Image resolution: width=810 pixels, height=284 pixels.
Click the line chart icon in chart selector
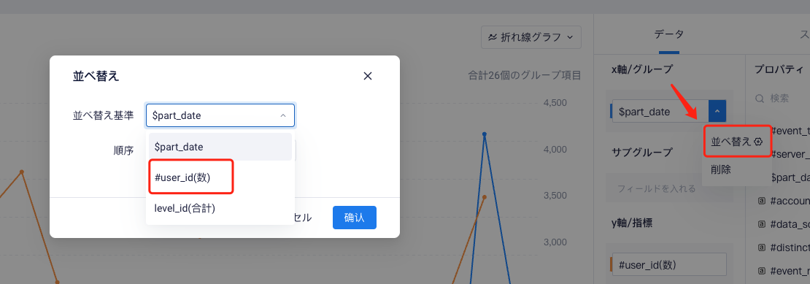click(x=493, y=37)
